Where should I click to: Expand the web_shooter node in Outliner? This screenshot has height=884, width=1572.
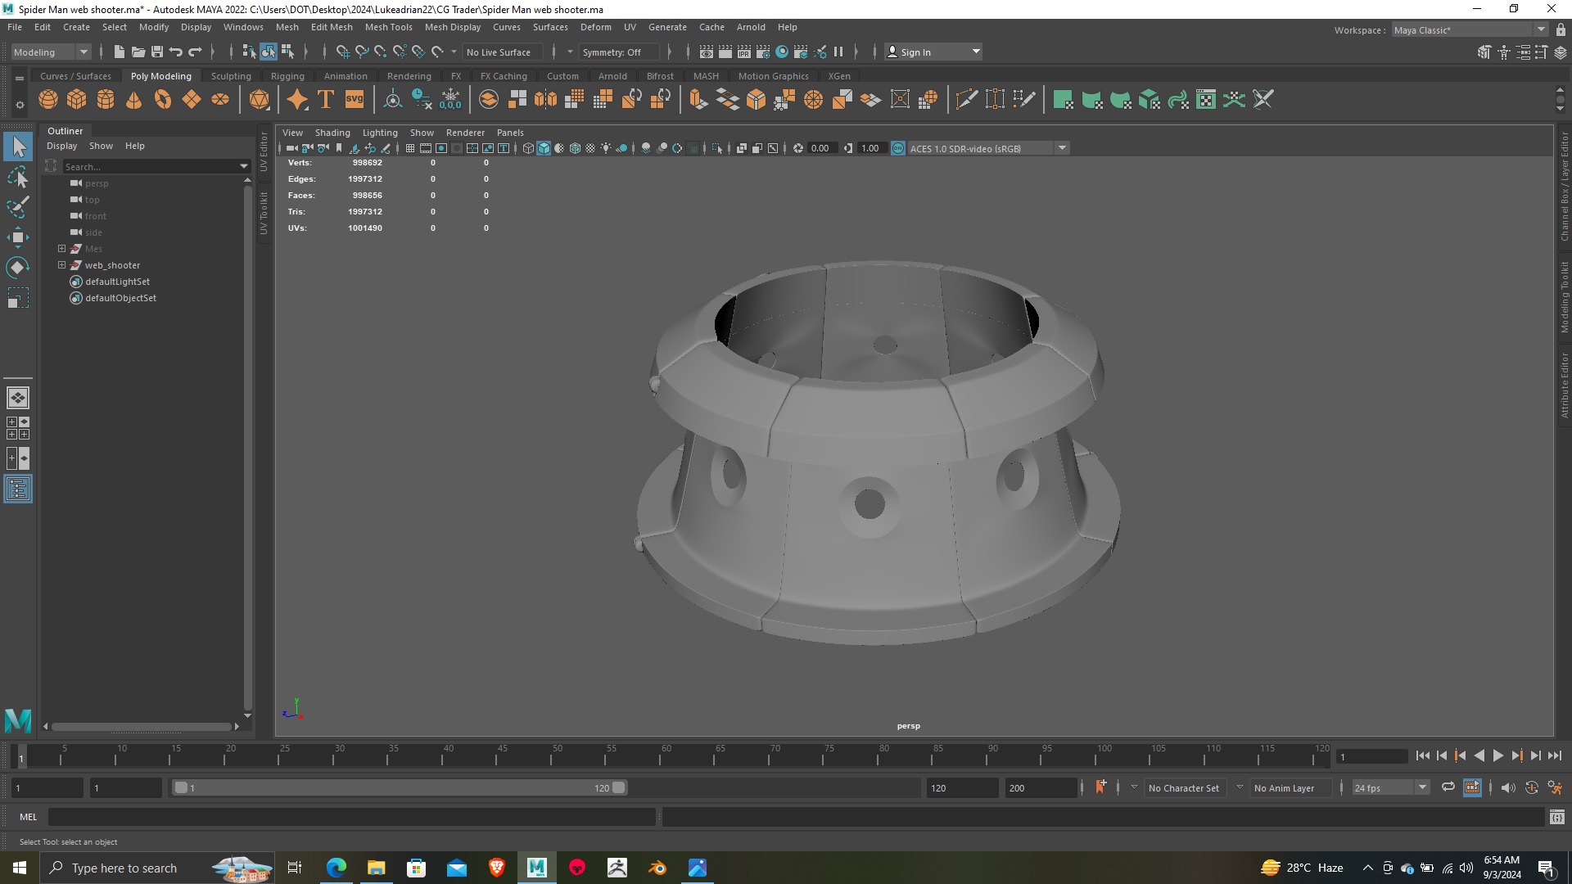click(61, 264)
